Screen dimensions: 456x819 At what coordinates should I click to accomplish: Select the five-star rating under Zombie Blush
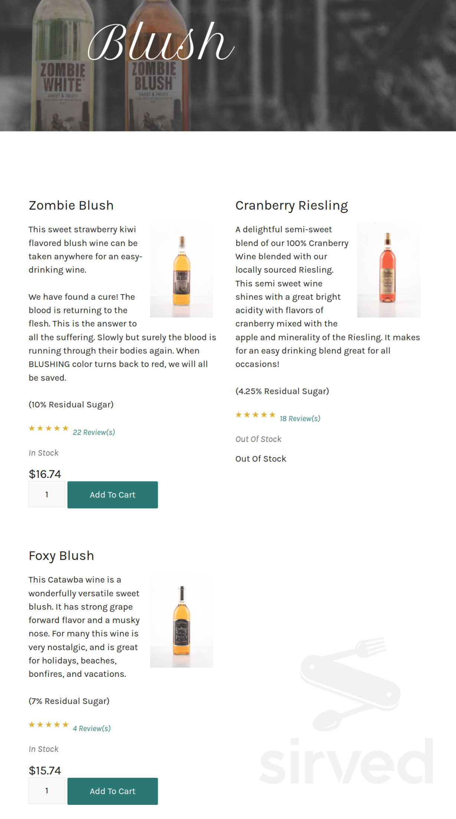coord(47,428)
